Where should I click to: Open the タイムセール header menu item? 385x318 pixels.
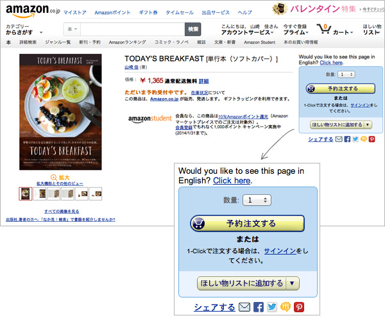point(180,13)
